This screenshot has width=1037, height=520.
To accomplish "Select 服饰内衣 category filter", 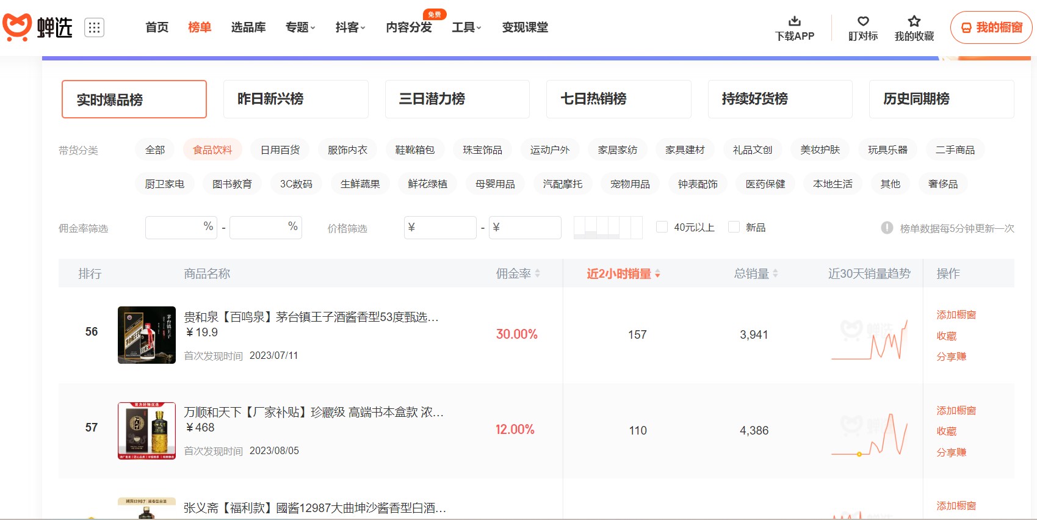I will (x=347, y=150).
